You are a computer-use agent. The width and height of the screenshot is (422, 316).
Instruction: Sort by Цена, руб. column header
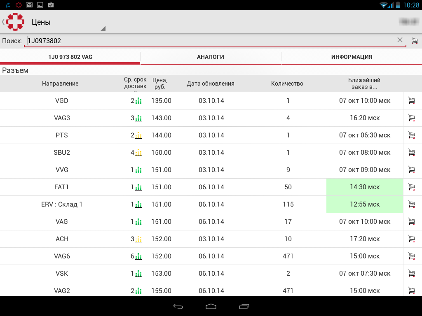pyautogui.click(x=160, y=84)
